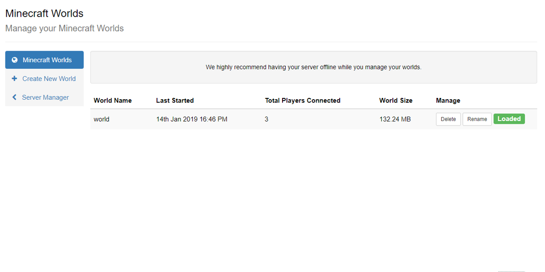545x272 pixels.
Task: Delete the world named world
Action: point(448,119)
